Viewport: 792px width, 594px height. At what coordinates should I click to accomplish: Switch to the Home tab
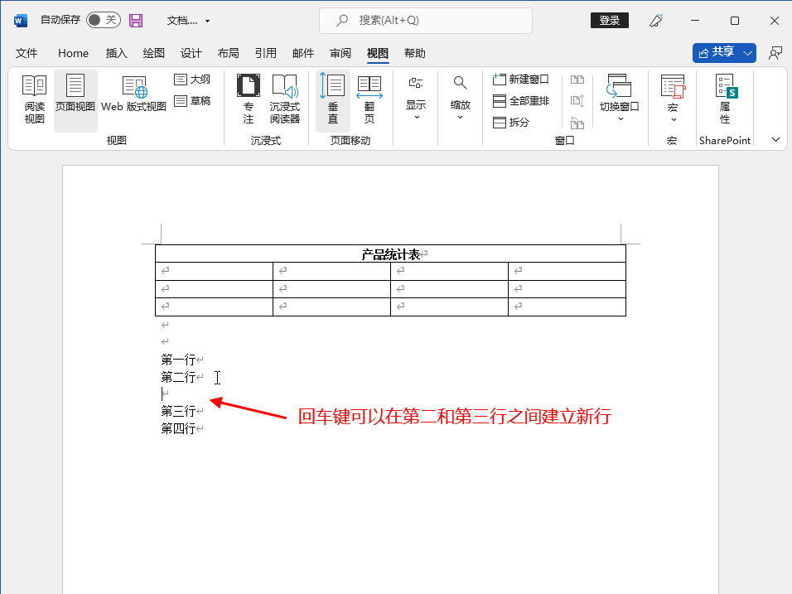click(x=73, y=53)
